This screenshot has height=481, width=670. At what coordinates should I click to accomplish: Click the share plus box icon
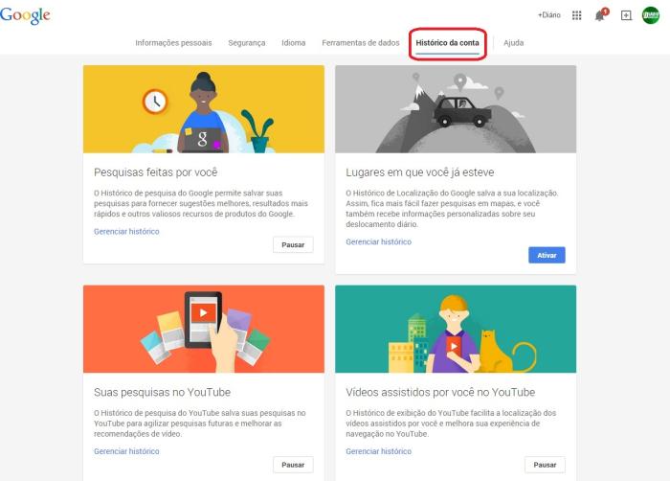point(626,15)
